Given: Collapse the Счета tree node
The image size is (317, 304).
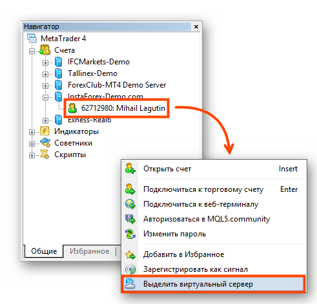Looking at the screenshot, I should [32, 51].
